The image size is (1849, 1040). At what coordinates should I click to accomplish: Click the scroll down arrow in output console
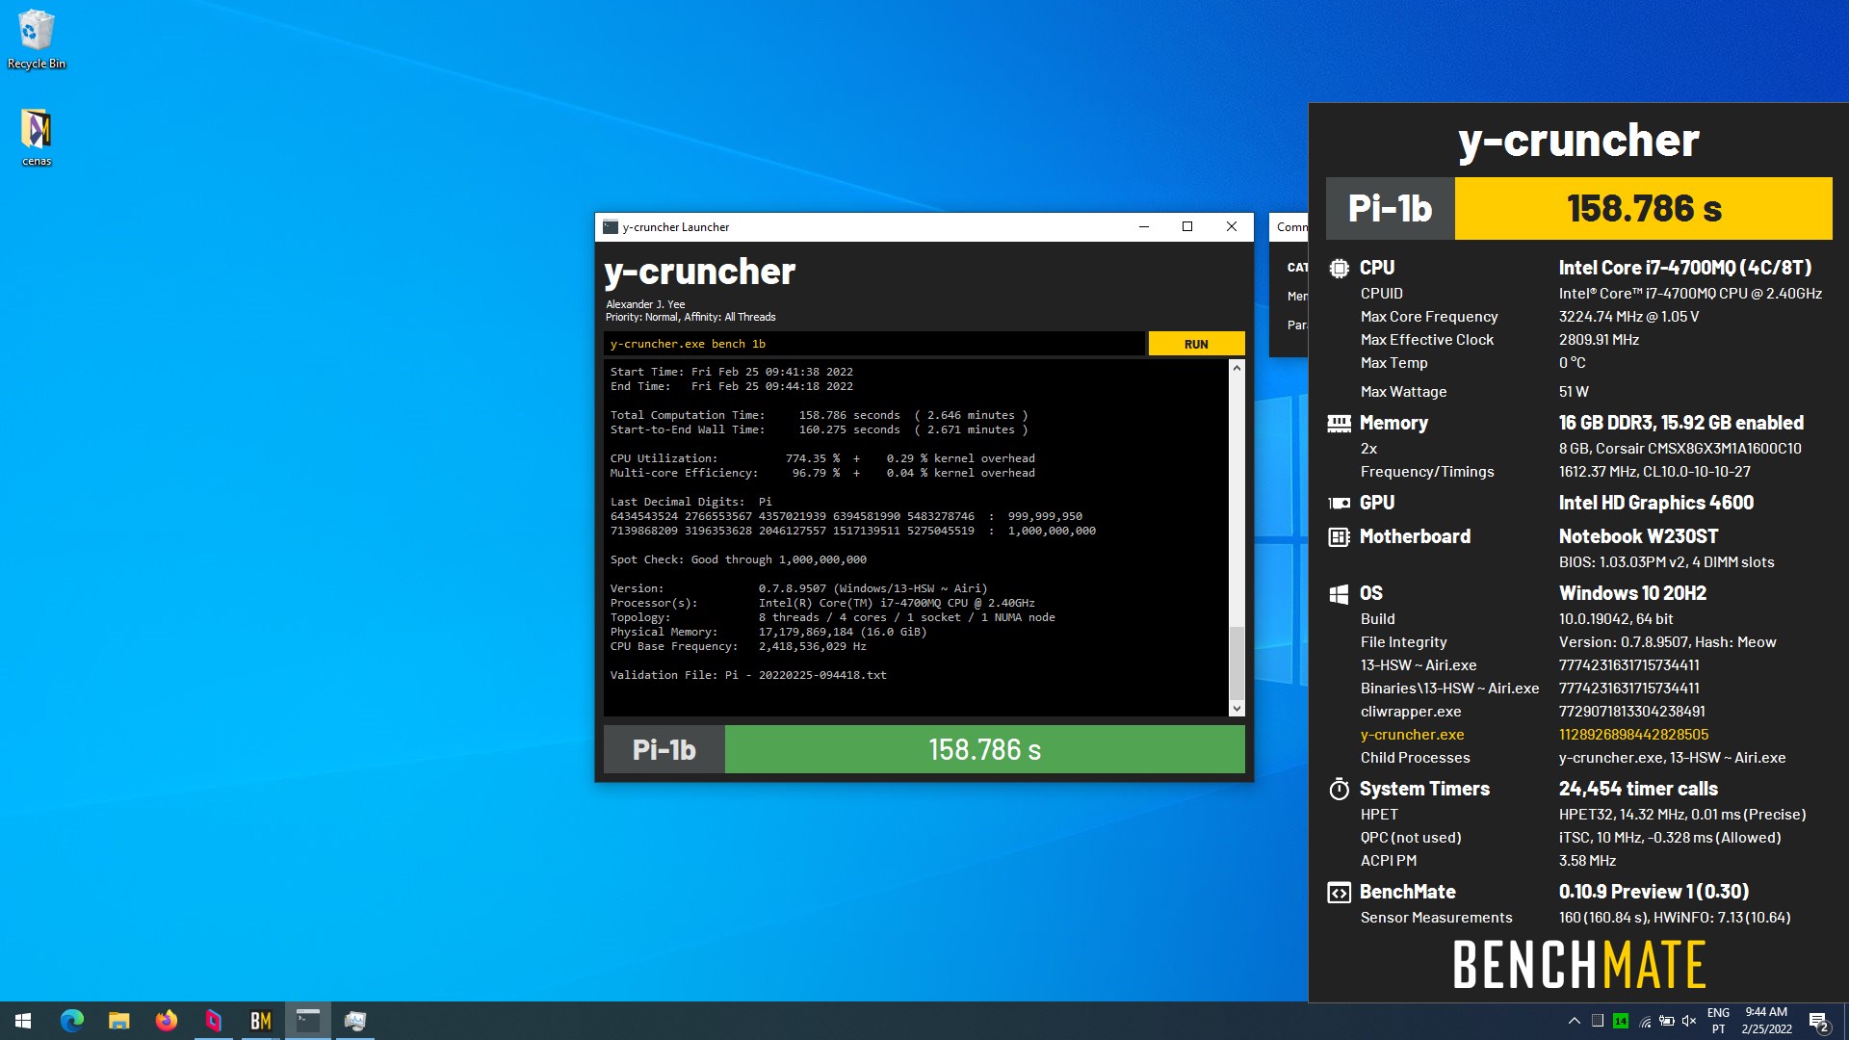[x=1237, y=709]
